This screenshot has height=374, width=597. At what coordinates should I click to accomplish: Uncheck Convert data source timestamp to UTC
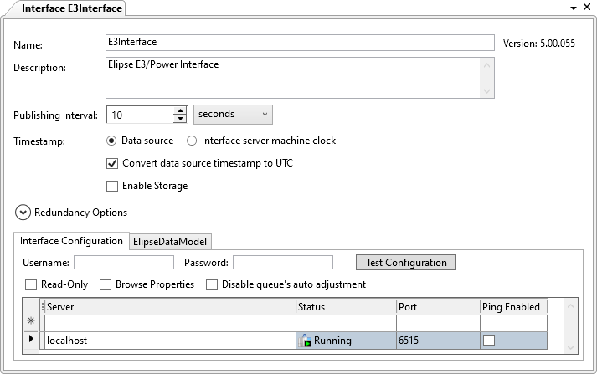(112, 164)
